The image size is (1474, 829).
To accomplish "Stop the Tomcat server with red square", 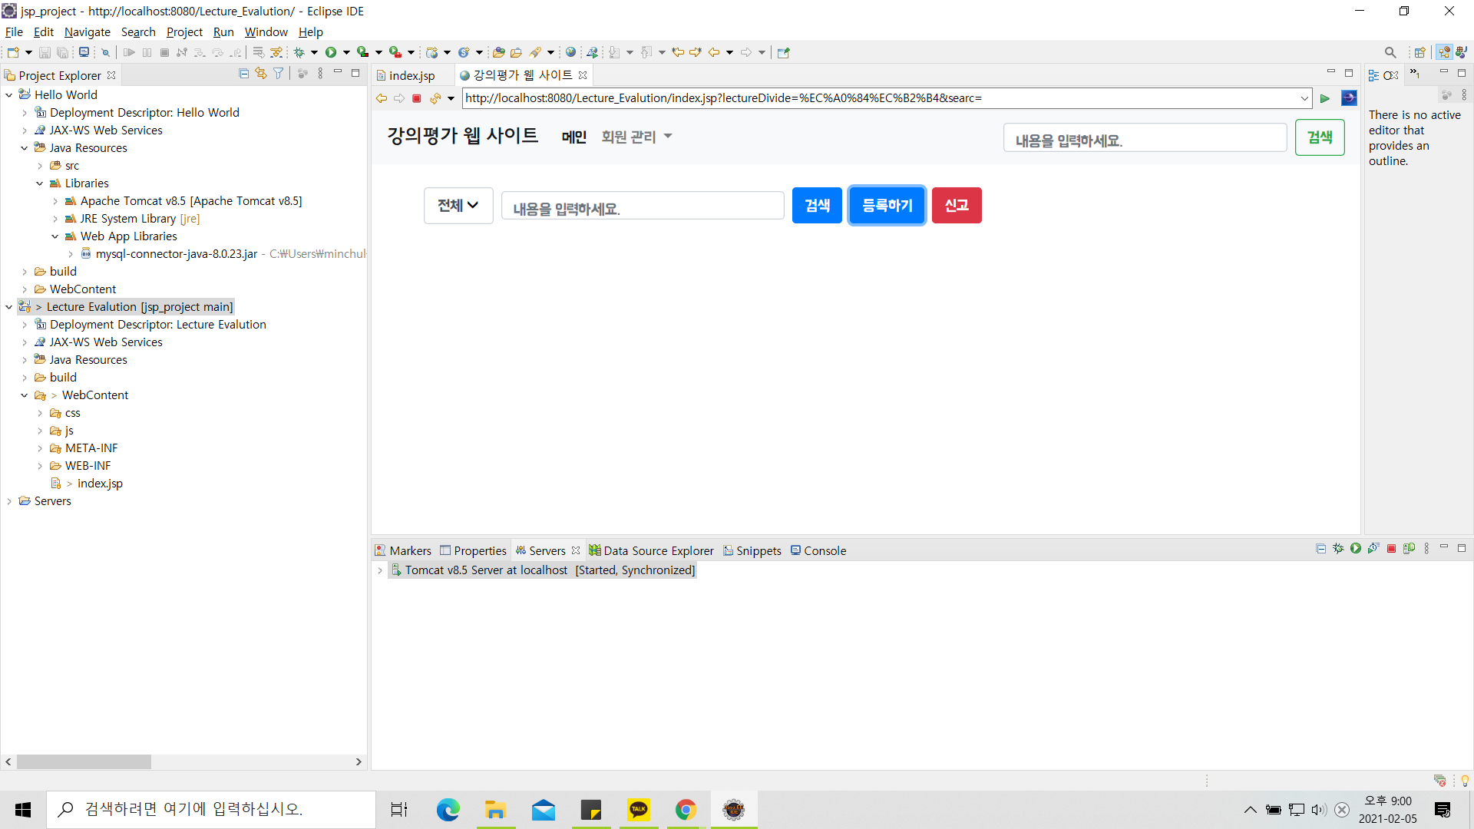I will (x=1391, y=549).
